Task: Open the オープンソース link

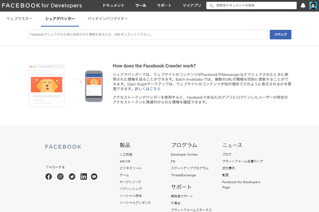Action: tap(130, 182)
